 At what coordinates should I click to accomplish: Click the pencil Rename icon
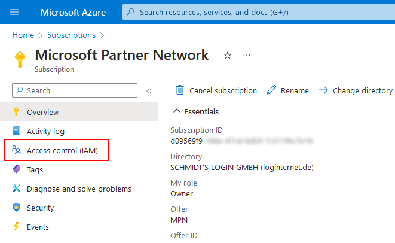point(271,90)
